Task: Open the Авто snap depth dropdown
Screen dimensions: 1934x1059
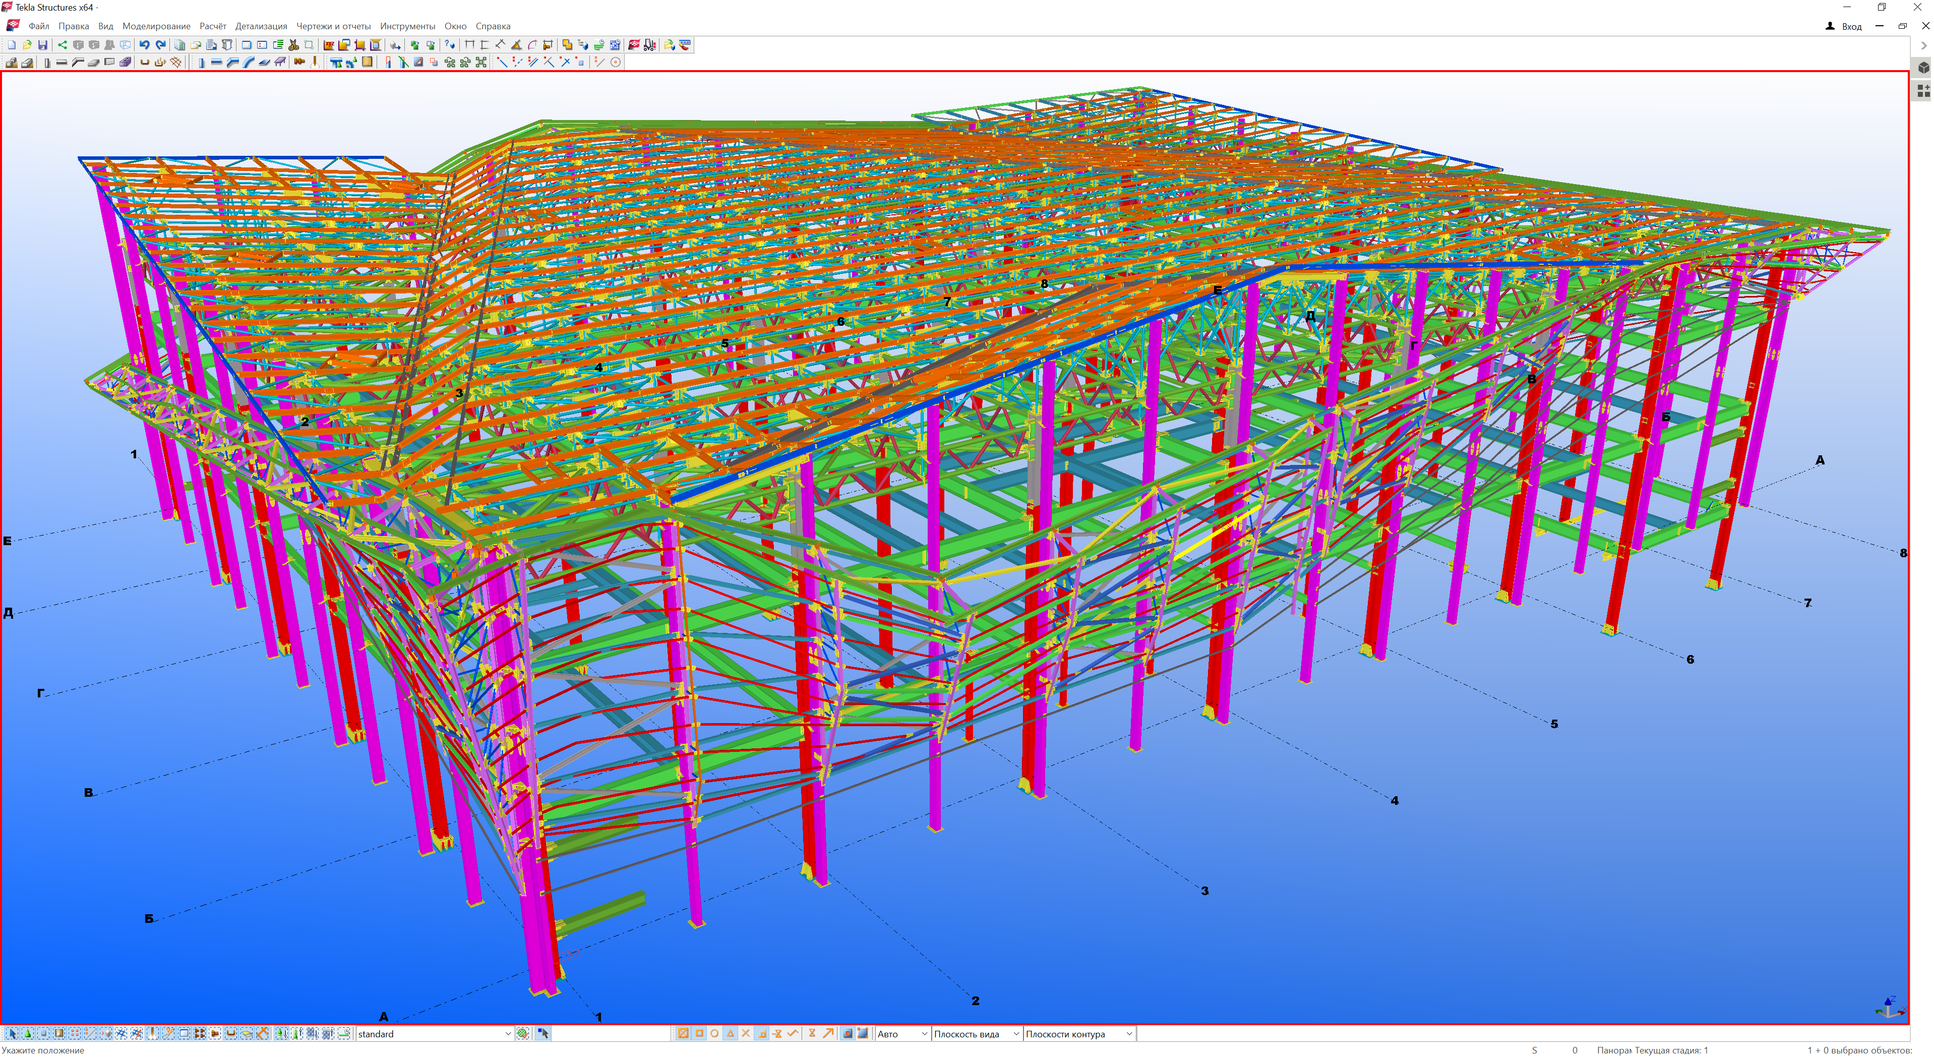Action: (924, 1034)
